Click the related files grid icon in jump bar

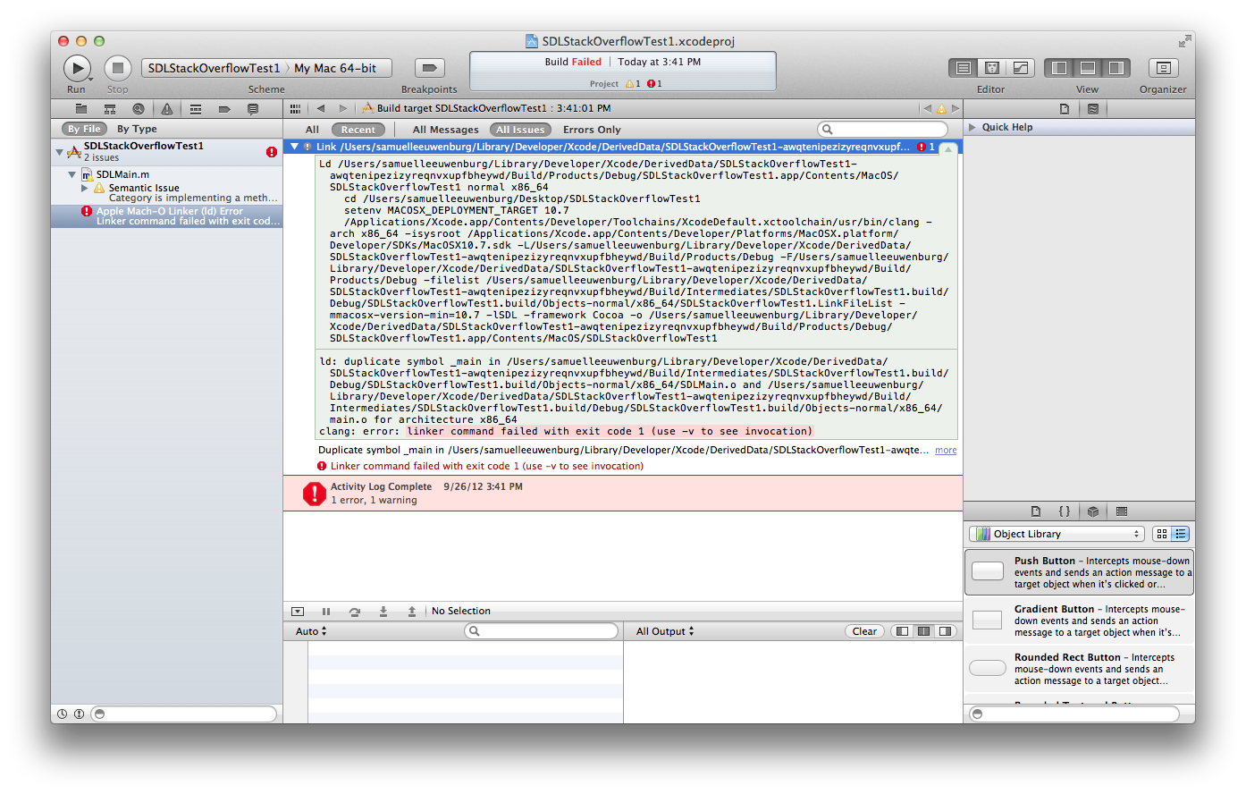point(295,108)
